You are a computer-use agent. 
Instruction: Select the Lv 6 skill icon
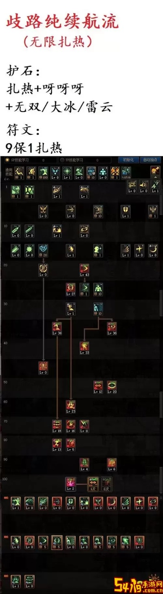tap(112, 465)
